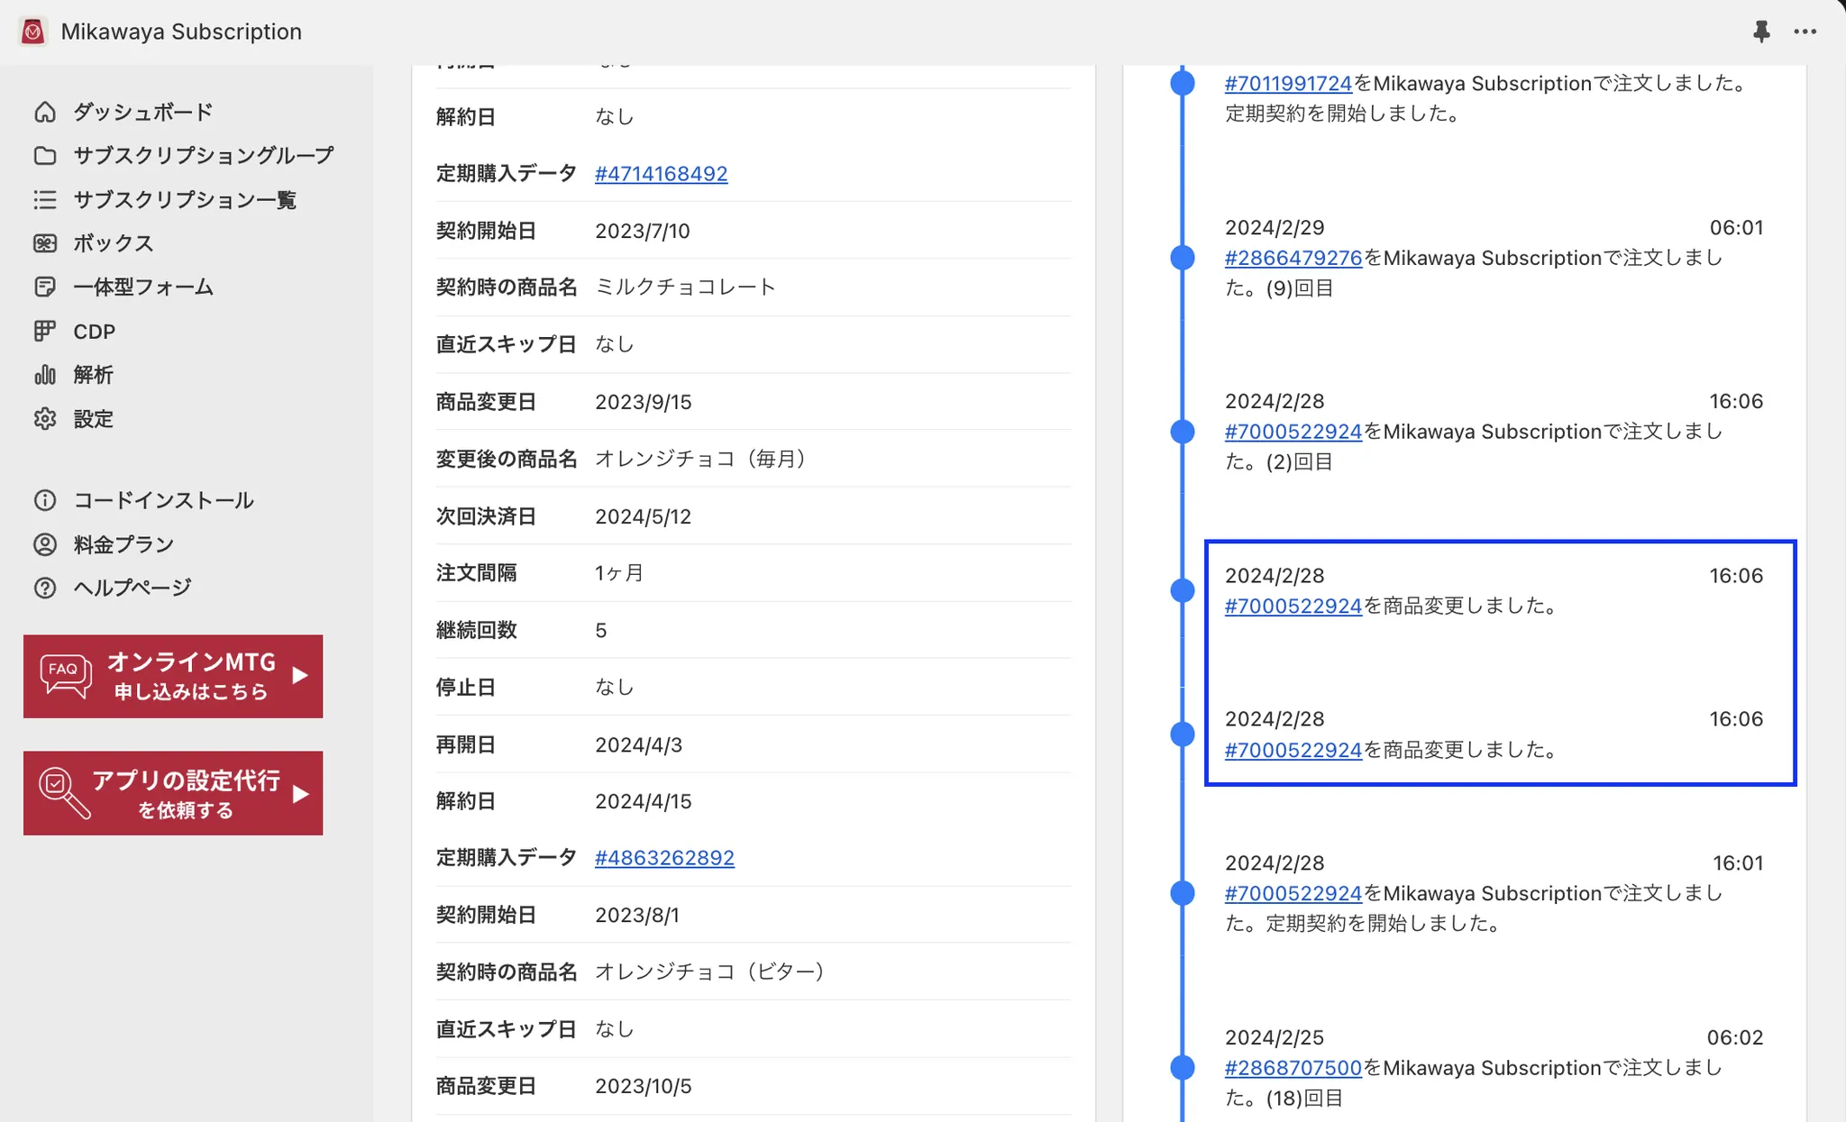Click the Box sidebar icon
This screenshot has width=1846, height=1122.
point(45,243)
